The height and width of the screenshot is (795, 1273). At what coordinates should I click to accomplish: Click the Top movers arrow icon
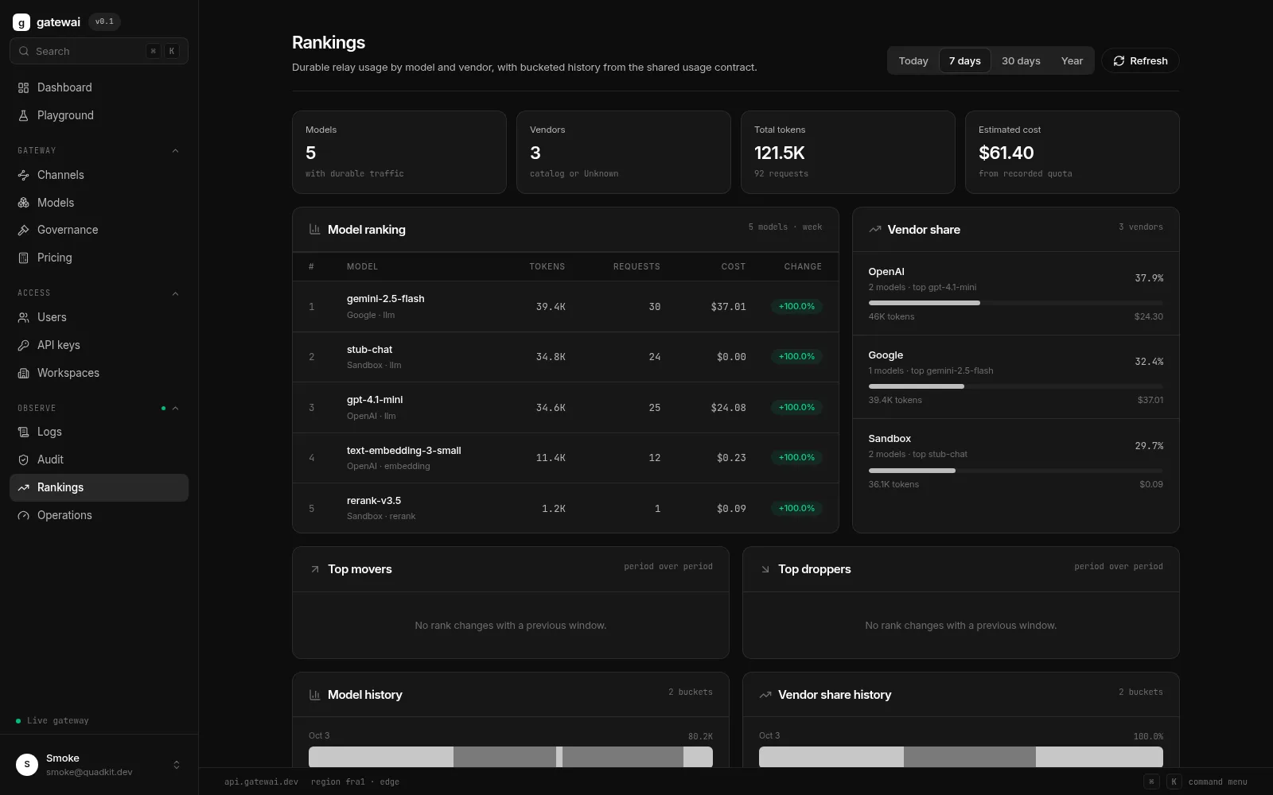314,569
